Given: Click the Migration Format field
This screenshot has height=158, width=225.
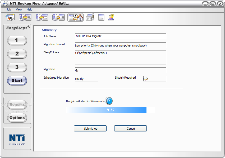Looking at the screenshot, I should tap(121, 45).
